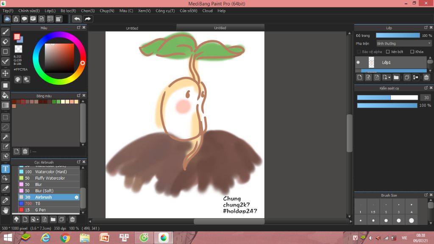Image resolution: width=434 pixels, height=244 pixels.
Task: Open the color palette icon under hex code
Action: pyautogui.click(x=18, y=80)
